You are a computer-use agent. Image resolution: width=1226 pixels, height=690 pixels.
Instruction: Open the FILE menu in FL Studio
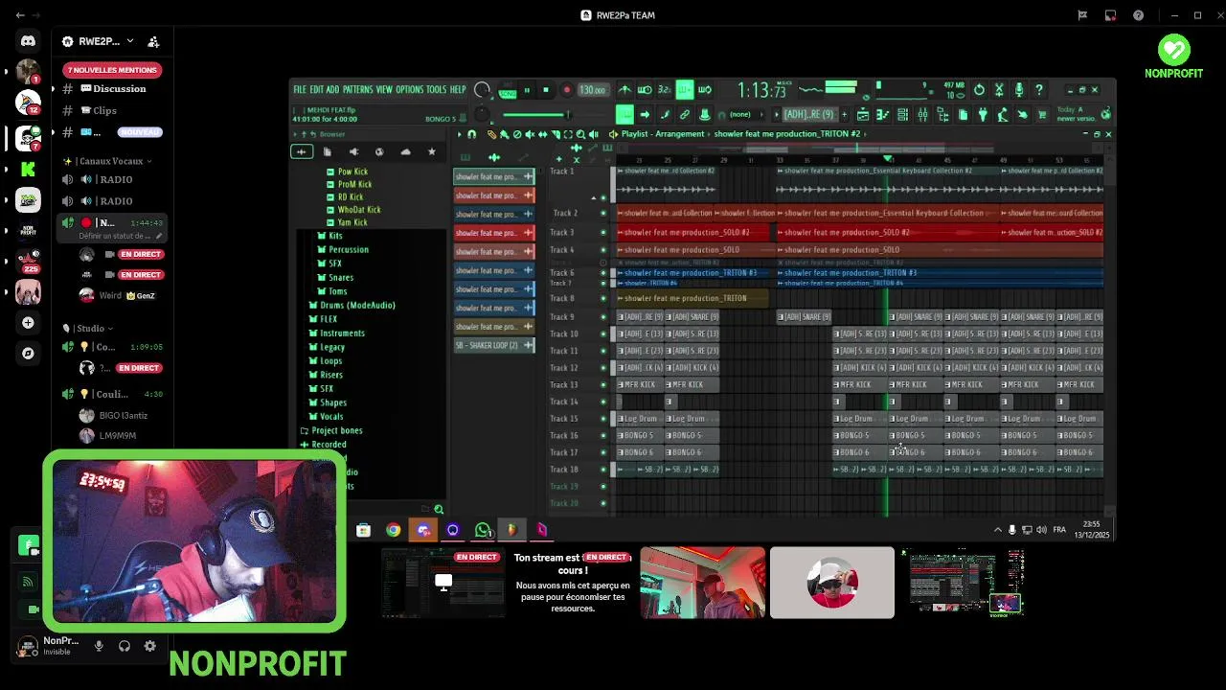coord(300,89)
